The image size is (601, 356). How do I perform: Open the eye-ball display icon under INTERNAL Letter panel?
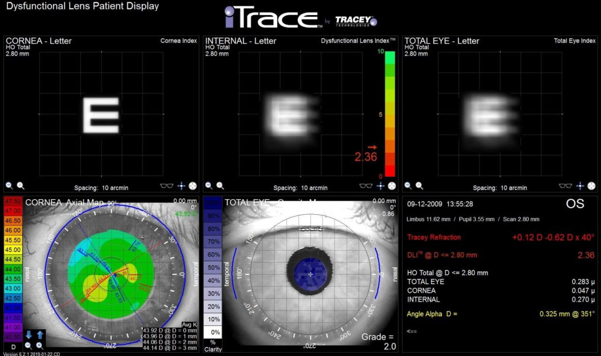point(391,186)
